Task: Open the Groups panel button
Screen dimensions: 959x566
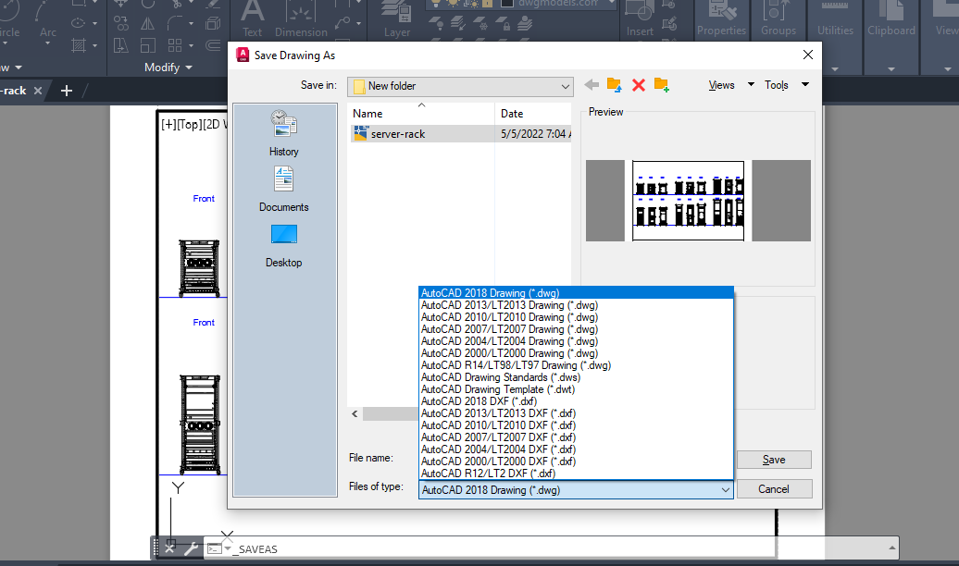Action: (x=778, y=19)
